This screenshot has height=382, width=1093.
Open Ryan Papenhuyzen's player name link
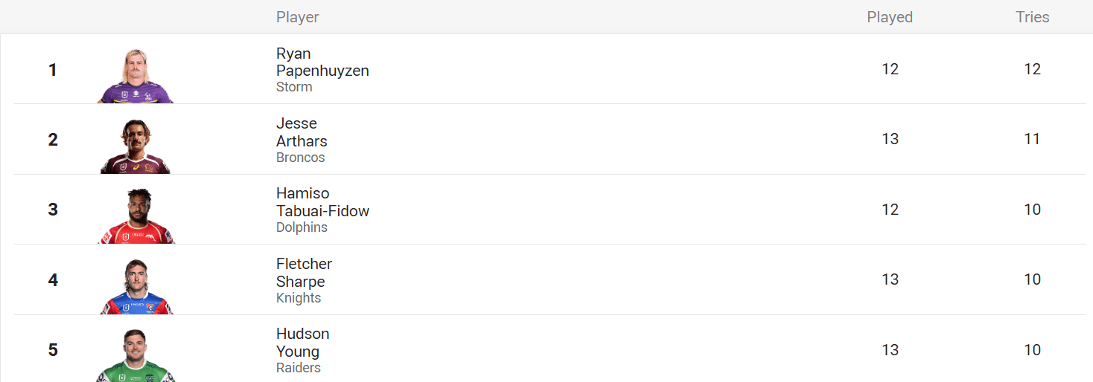coord(322,62)
